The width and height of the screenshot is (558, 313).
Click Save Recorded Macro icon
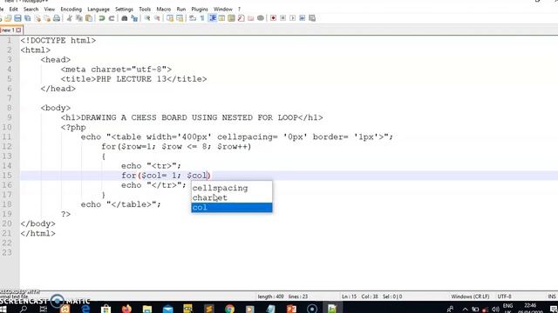pos(312,18)
